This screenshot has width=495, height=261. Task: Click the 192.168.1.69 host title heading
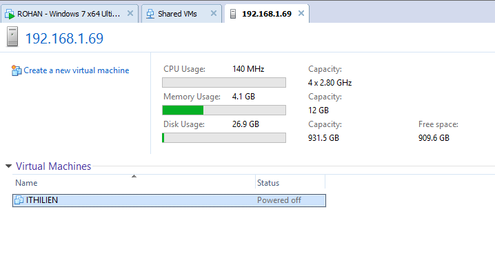tap(64, 38)
